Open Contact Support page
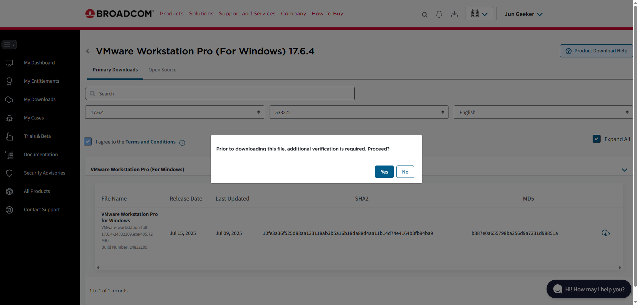The image size is (638, 305). 42,210
